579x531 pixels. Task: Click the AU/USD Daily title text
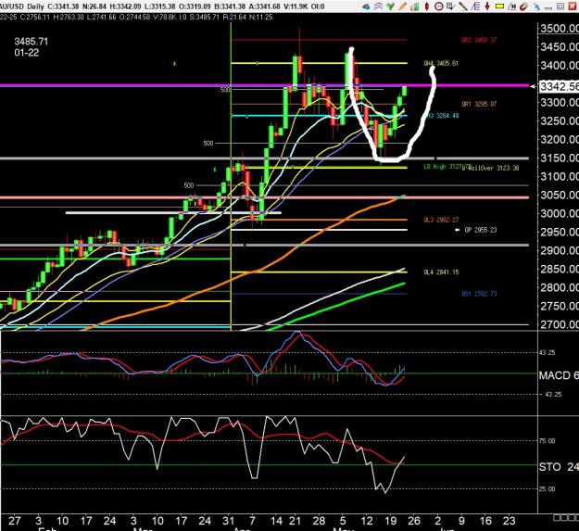click(x=22, y=6)
